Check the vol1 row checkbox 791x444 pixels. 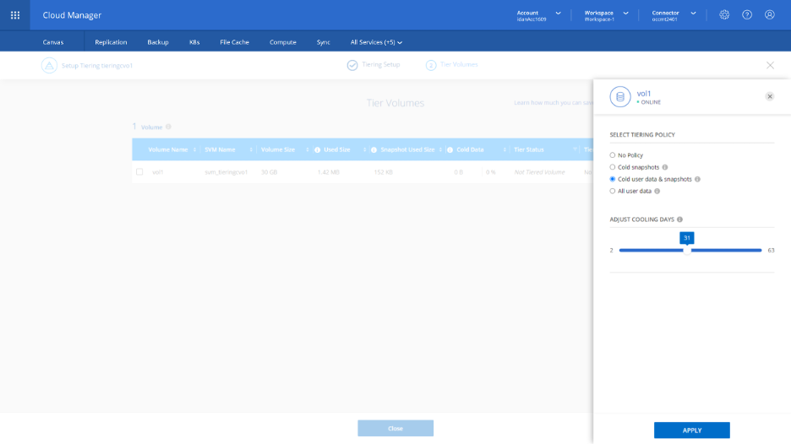coord(140,172)
